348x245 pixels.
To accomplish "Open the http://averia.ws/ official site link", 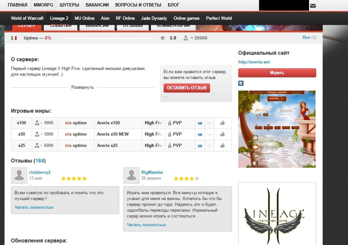I will (254, 62).
